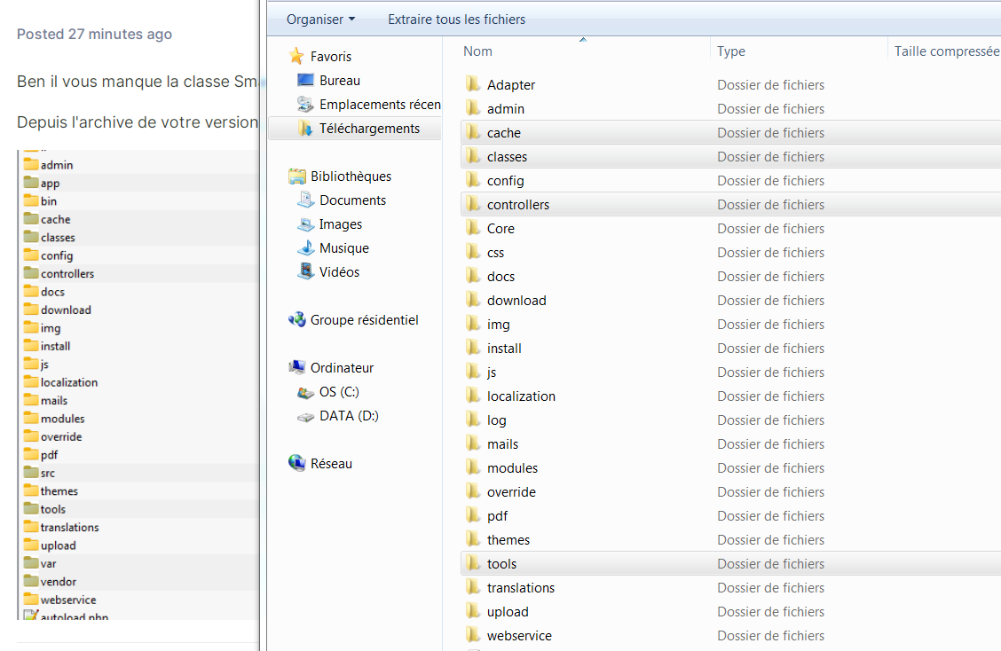Image resolution: width=1001 pixels, height=651 pixels.
Task: Open Images library icon
Action: pos(306,224)
